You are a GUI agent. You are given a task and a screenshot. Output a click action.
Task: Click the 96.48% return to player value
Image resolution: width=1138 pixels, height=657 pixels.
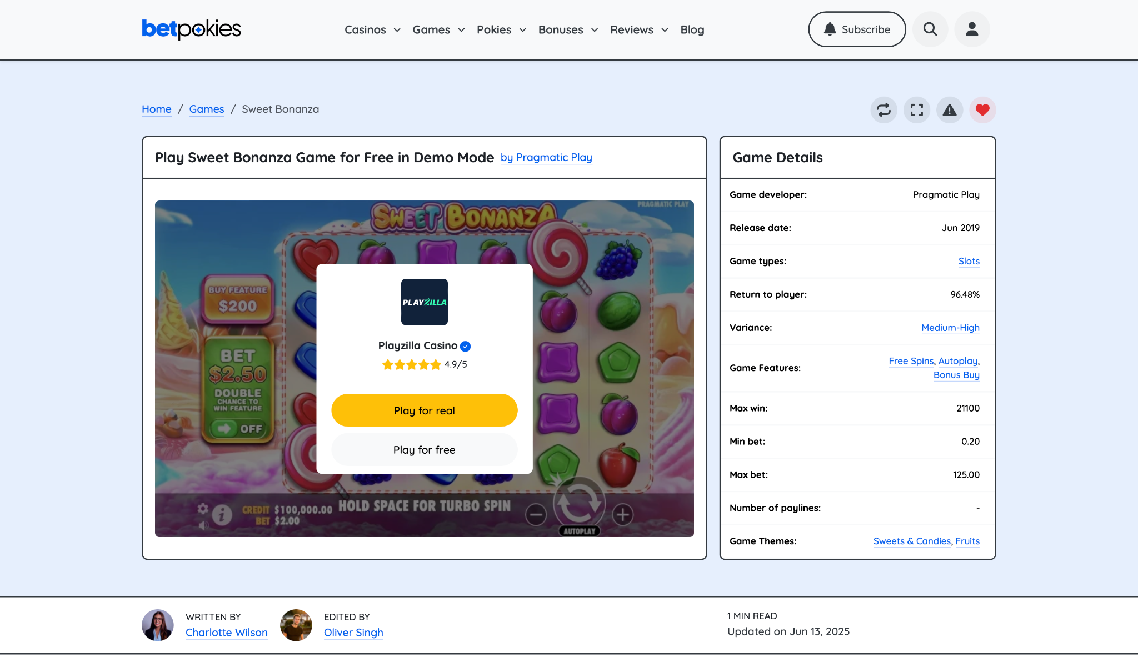tap(965, 295)
